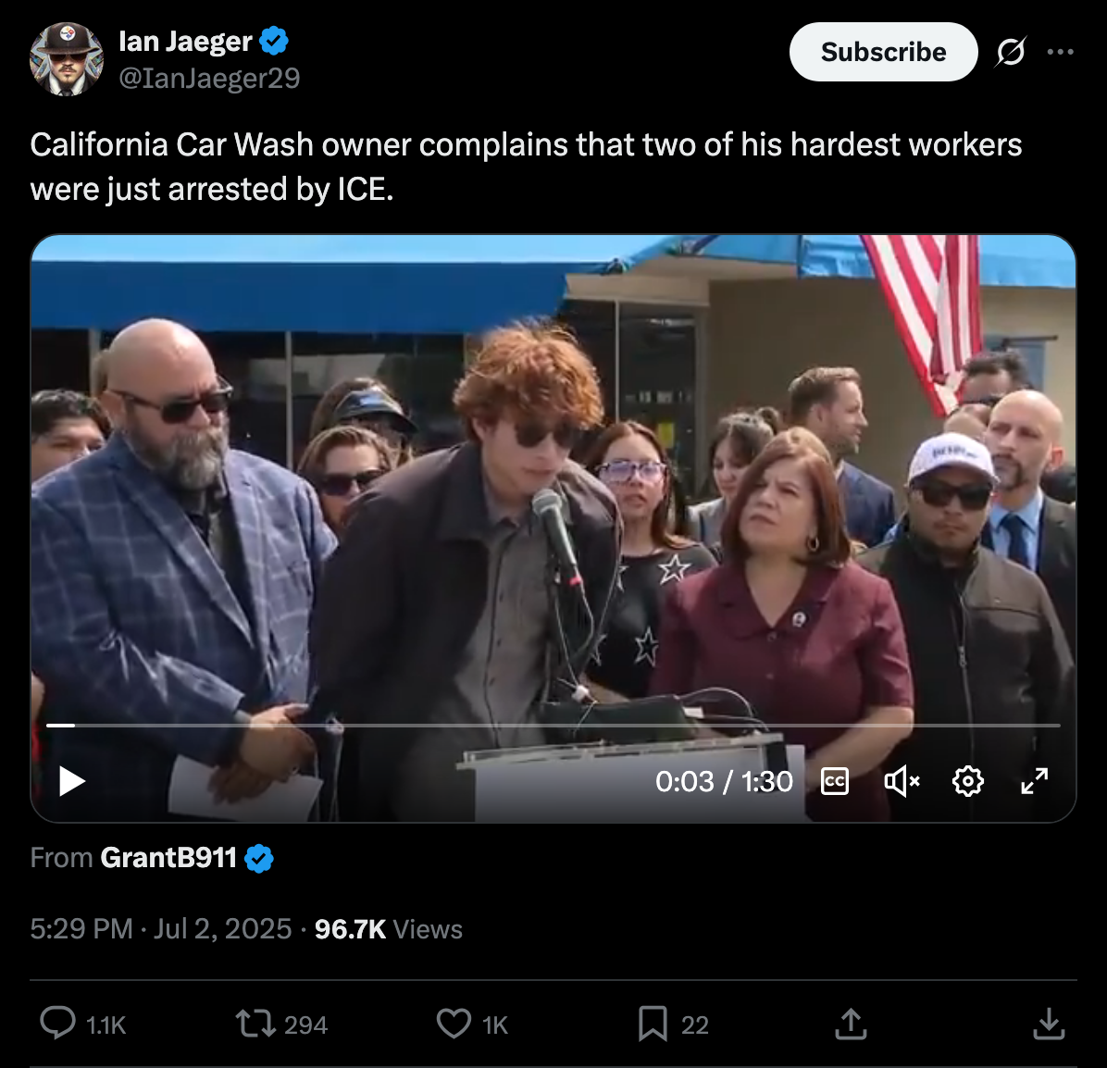Open the @IanJaeger29 handle link

click(x=209, y=78)
